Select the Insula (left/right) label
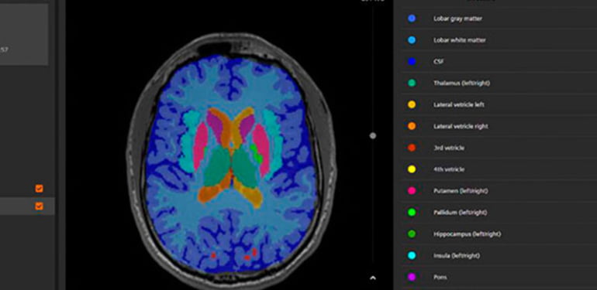The image size is (597, 290). pyautogui.click(x=457, y=255)
